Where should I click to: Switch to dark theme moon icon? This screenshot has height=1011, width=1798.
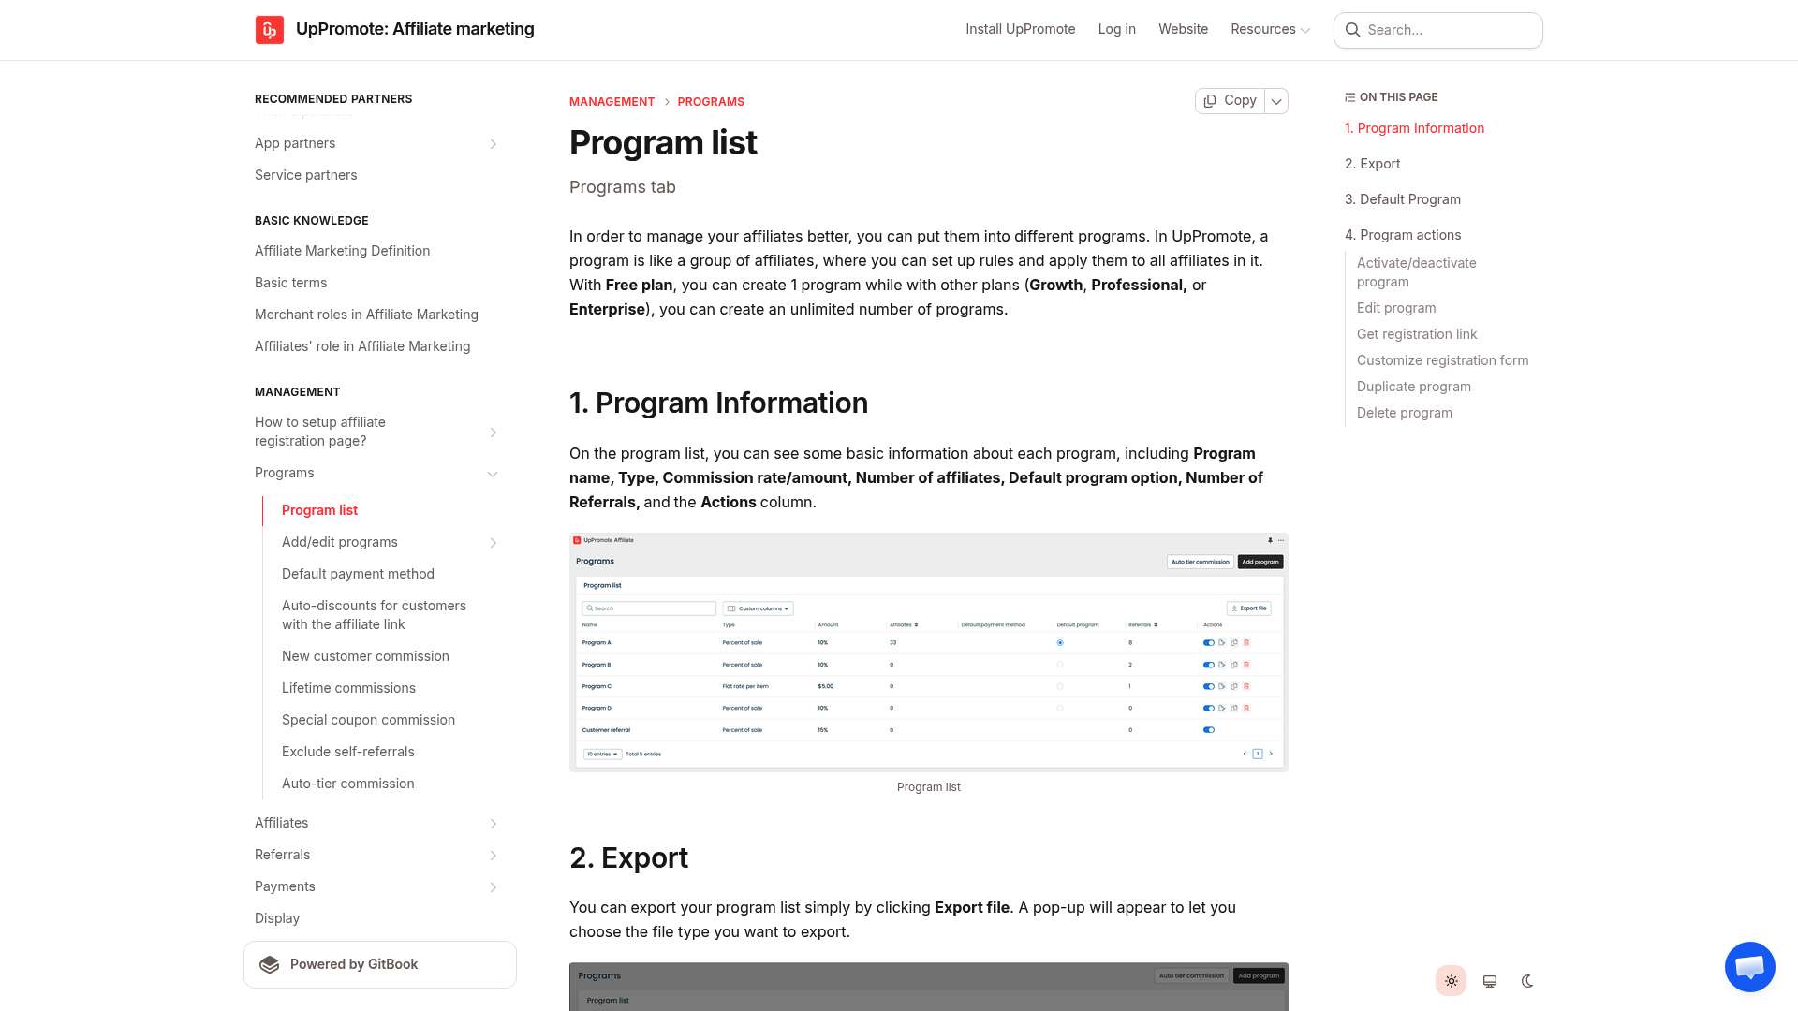(x=1527, y=981)
